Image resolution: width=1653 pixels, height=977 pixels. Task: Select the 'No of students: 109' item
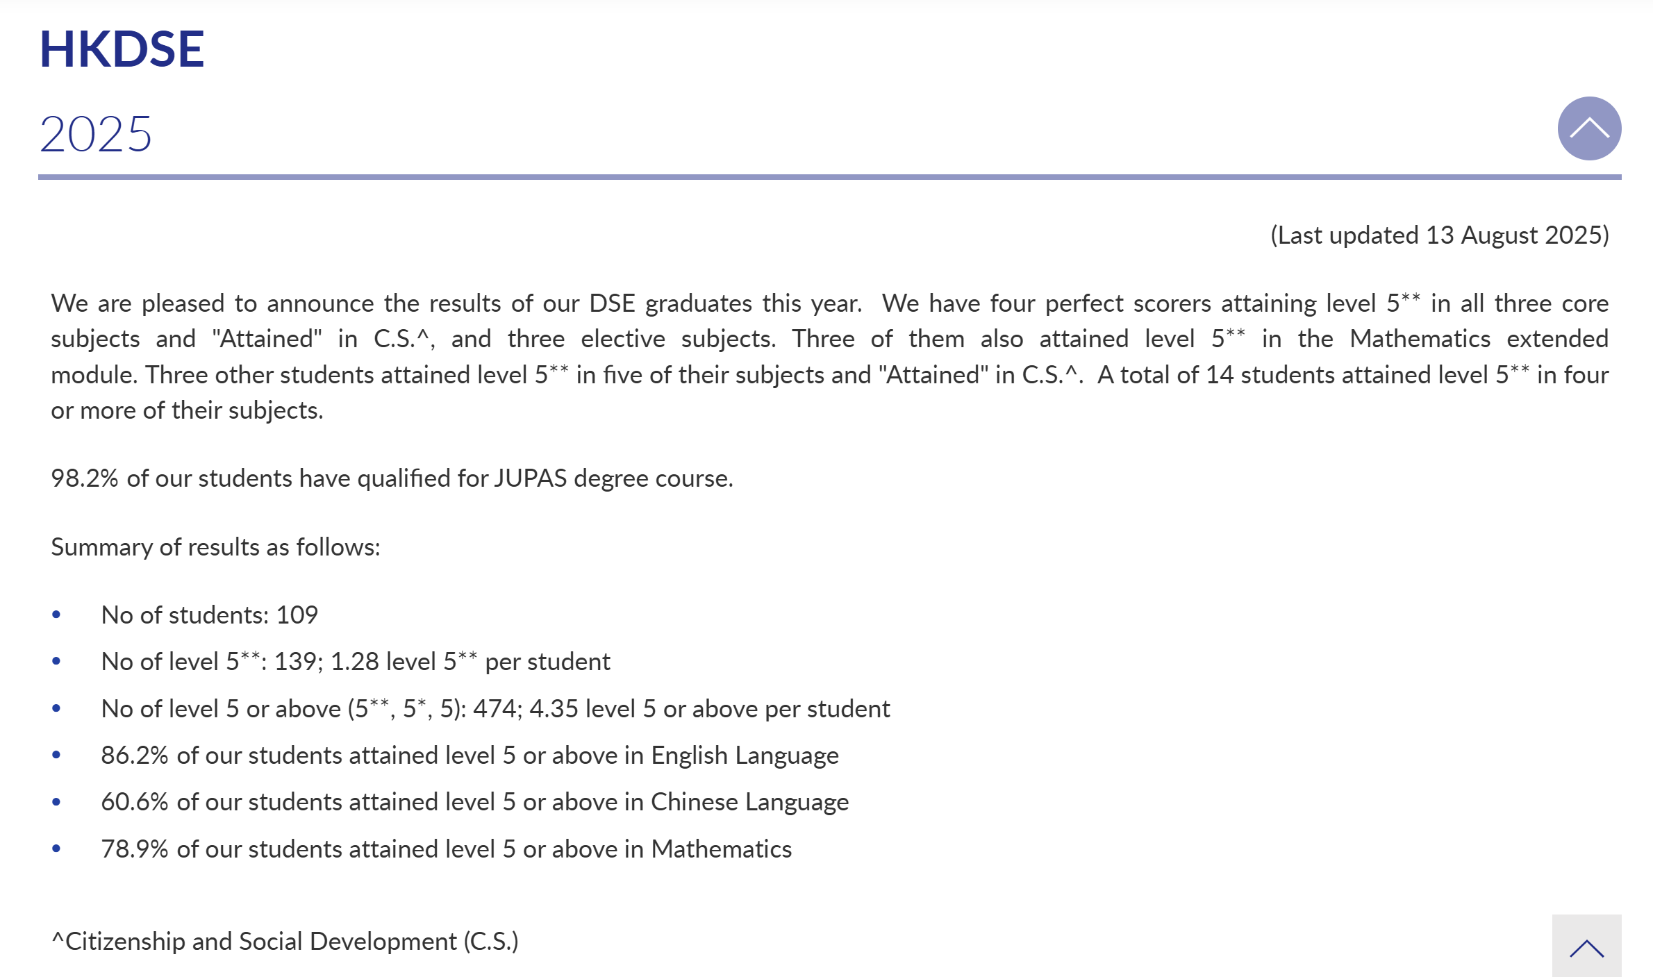pyautogui.click(x=209, y=615)
